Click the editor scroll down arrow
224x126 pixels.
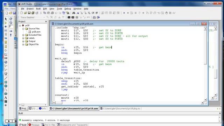point(205,100)
